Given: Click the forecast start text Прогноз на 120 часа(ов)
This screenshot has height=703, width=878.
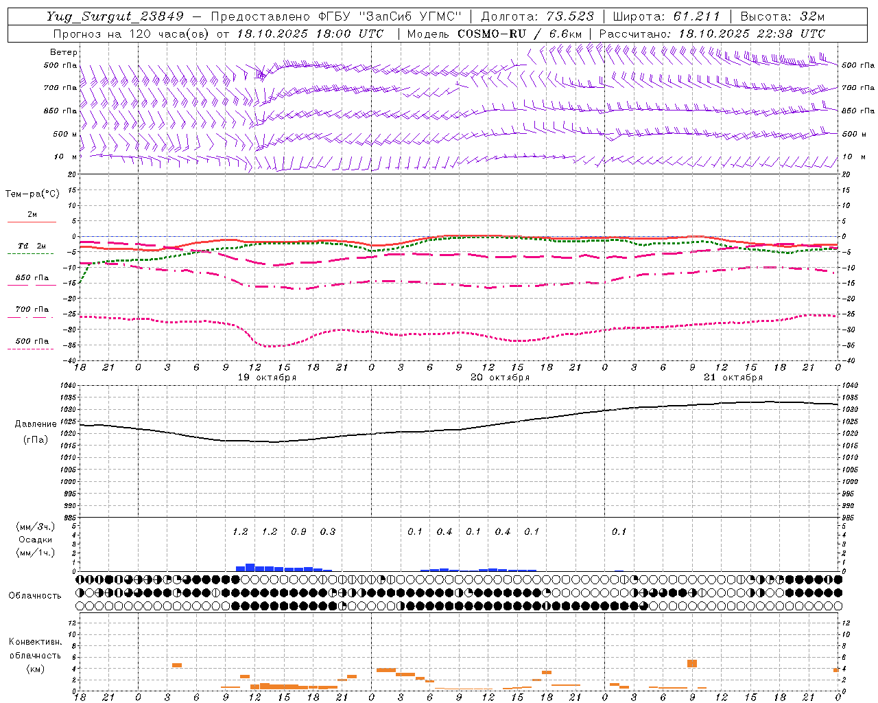Looking at the screenshot, I should [x=131, y=34].
